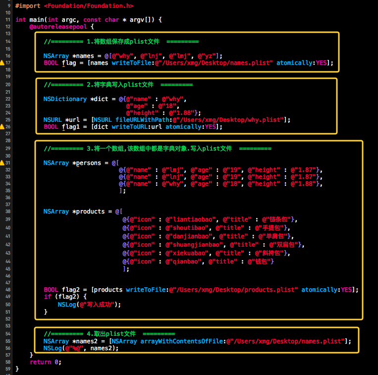Click the @"钱包" title string
The image size is (378, 375).
pos(259,262)
